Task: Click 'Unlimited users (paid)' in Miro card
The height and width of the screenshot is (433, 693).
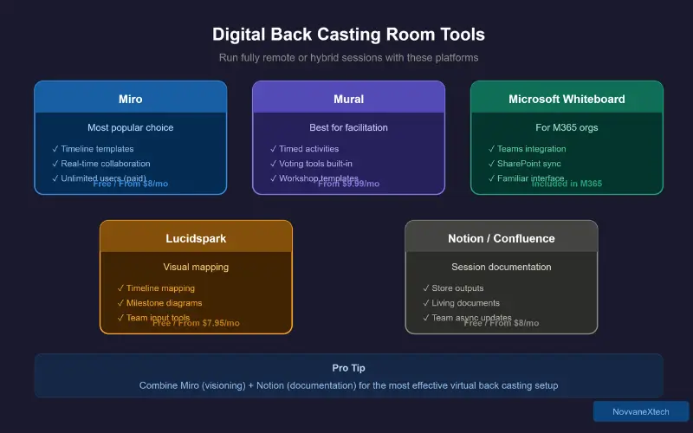Action: coord(103,178)
